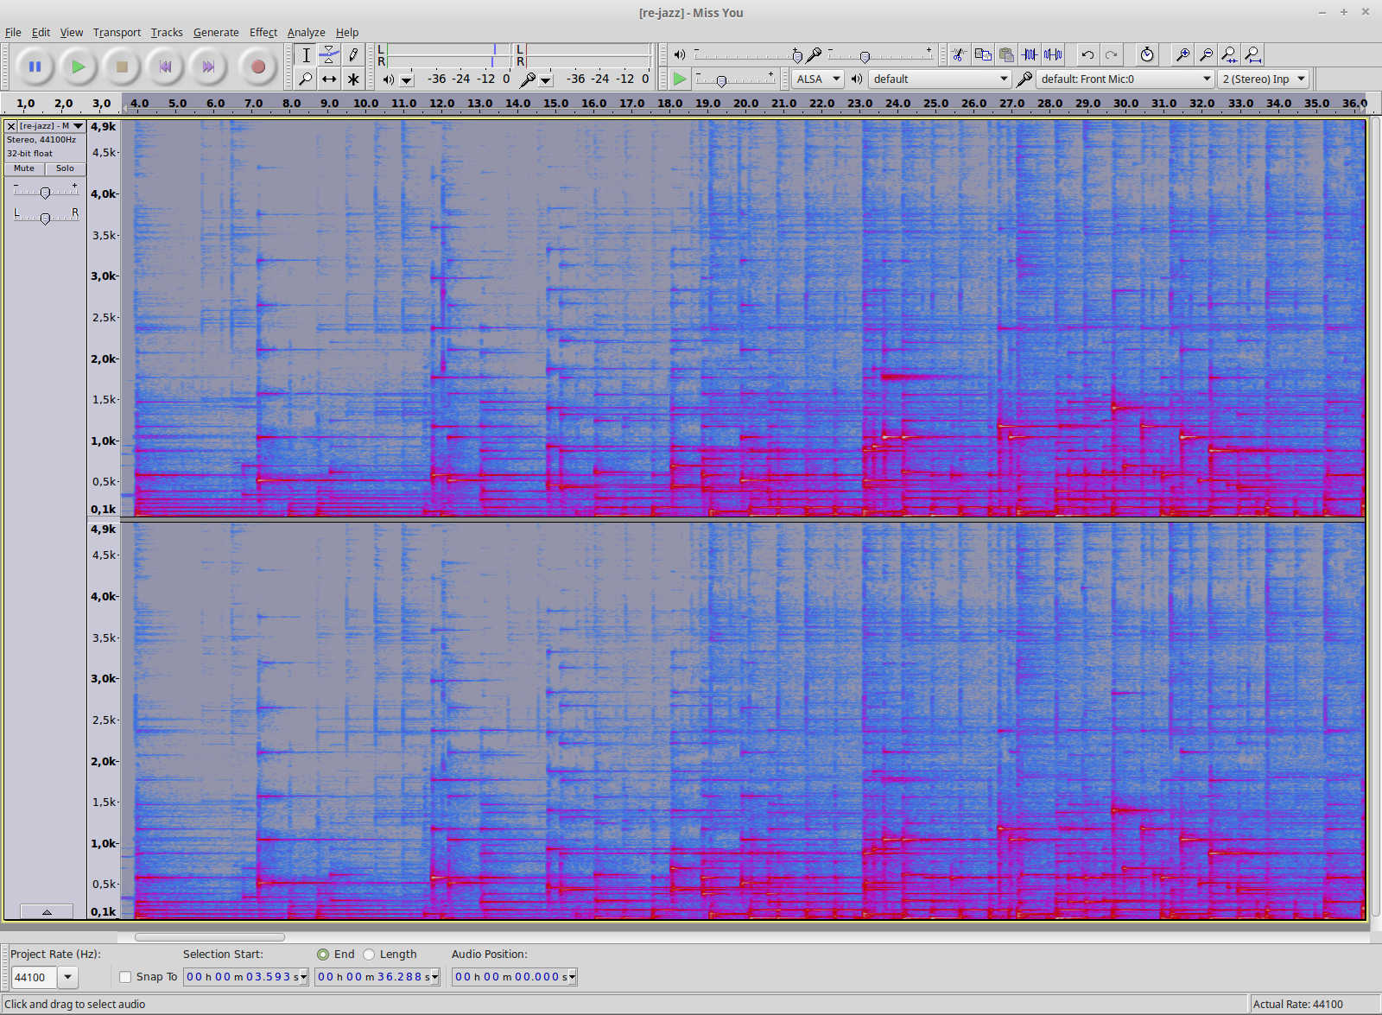Image resolution: width=1382 pixels, height=1015 pixels.
Task: Open the 'default' playback device dropdown
Action: (940, 79)
